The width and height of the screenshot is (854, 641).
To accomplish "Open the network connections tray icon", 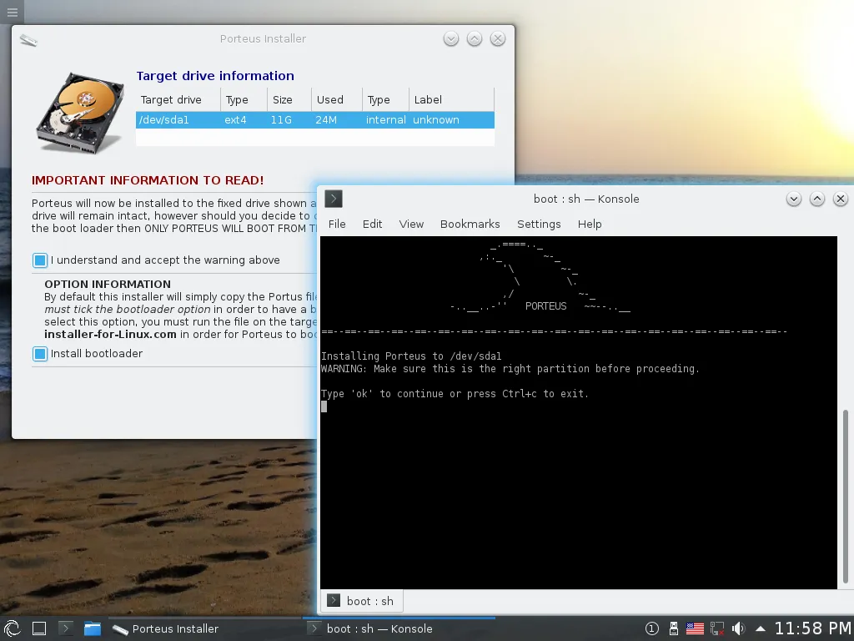I will point(717,628).
